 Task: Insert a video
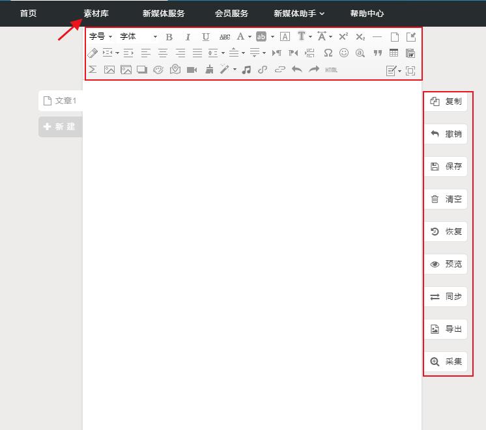[x=192, y=70]
